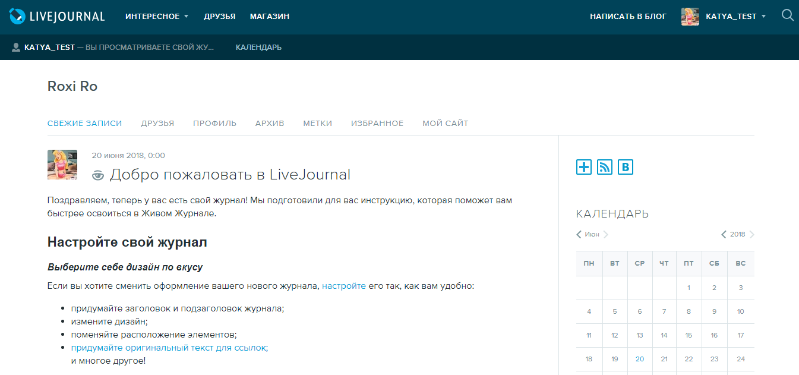Open the МАГАЗИН menu item

click(x=269, y=16)
